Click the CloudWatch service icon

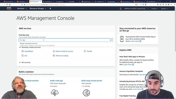click(x=23, y=51)
